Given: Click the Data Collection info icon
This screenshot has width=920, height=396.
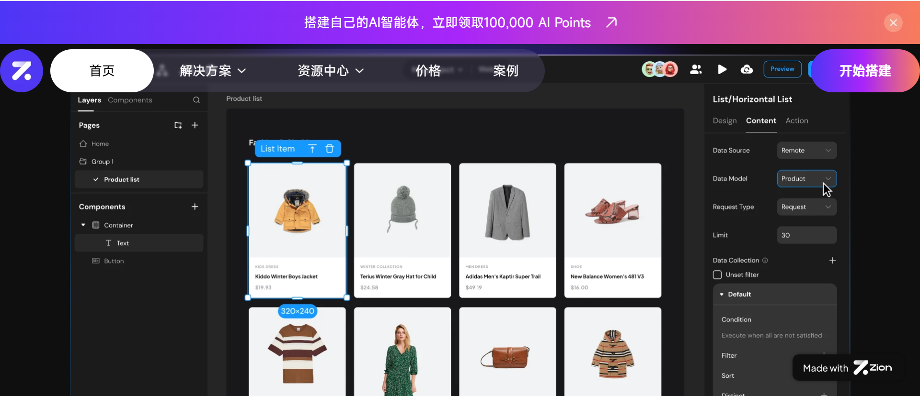Looking at the screenshot, I should [x=765, y=260].
